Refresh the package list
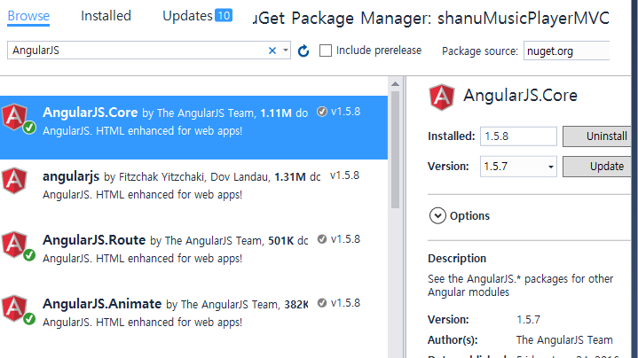The image size is (638, 358). coord(303,51)
